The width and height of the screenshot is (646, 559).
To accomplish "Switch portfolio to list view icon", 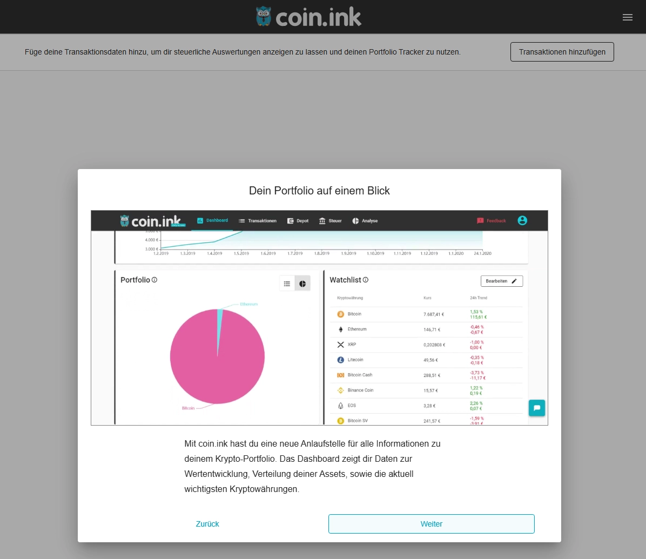I will [287, 284].
